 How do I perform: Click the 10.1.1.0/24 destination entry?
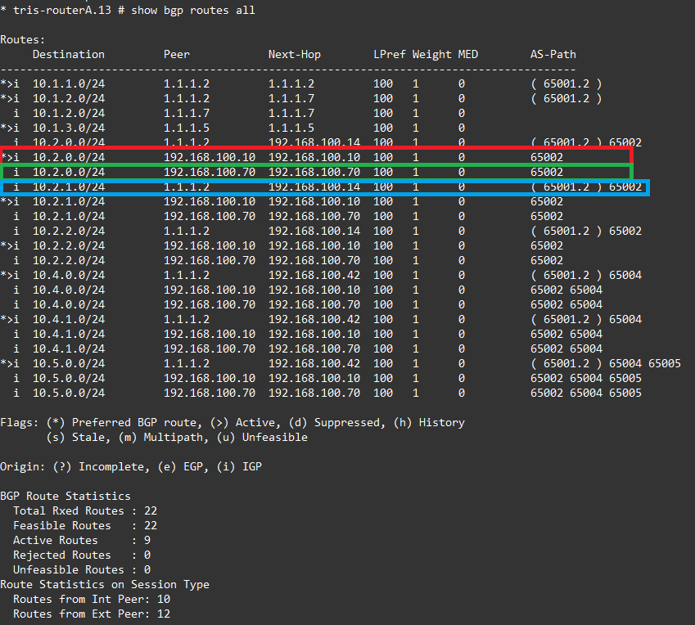click(69, 83)
